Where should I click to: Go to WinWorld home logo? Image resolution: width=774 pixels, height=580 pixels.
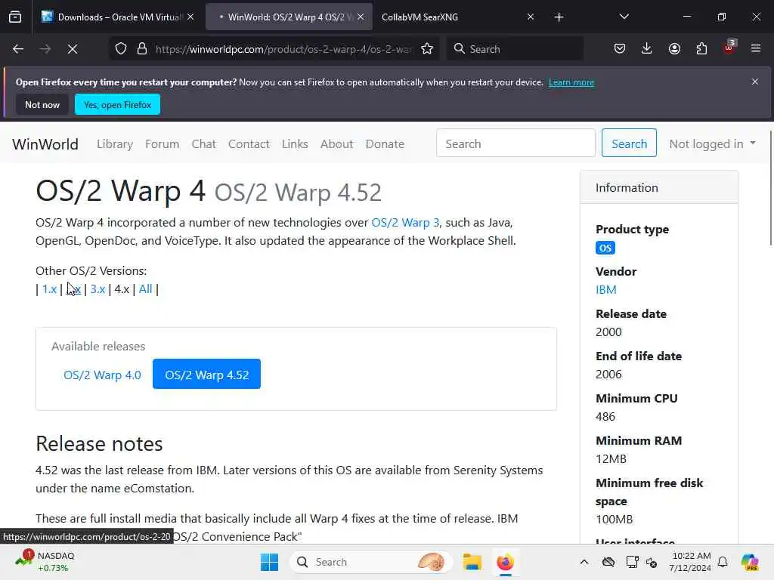[x=45, y=144]
